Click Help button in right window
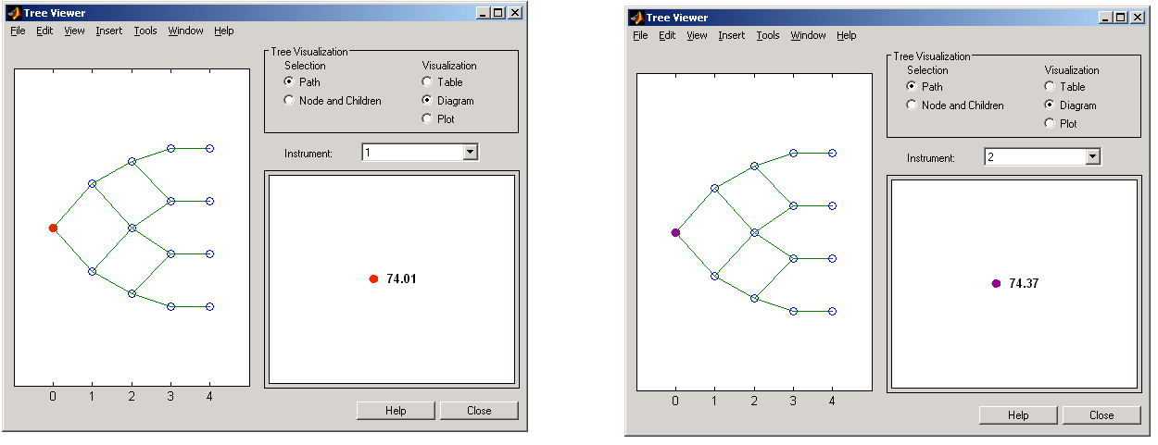 coord(1018,415)
